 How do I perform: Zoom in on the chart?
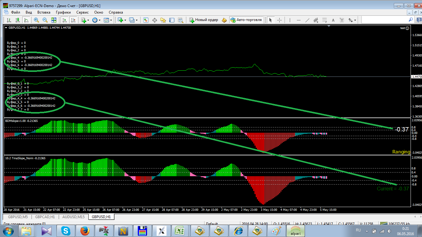(x=36, y=20)
